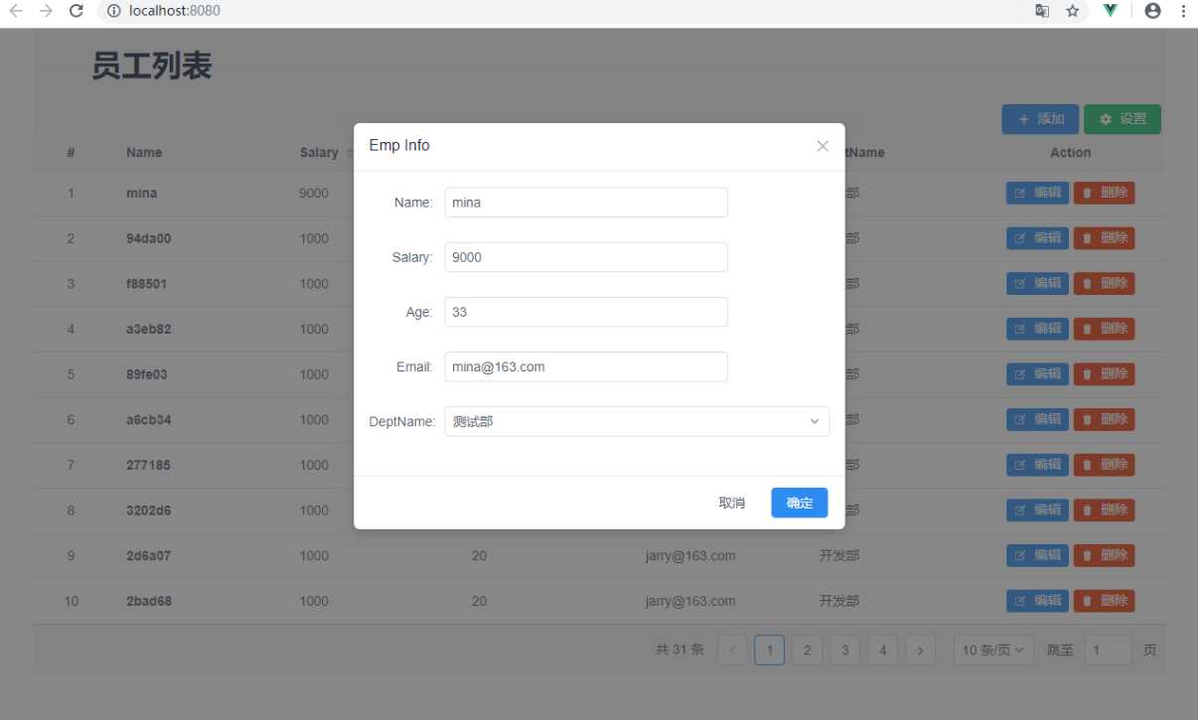This screenshot has width=1198, height=720.
Task: Bookmark this page with star icon
Action: coord(1073,11)
